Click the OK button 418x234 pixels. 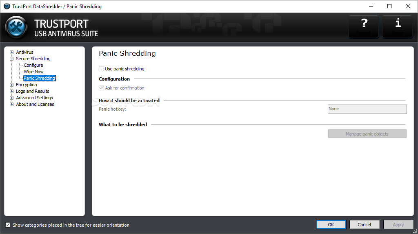[x=331, y=224]
